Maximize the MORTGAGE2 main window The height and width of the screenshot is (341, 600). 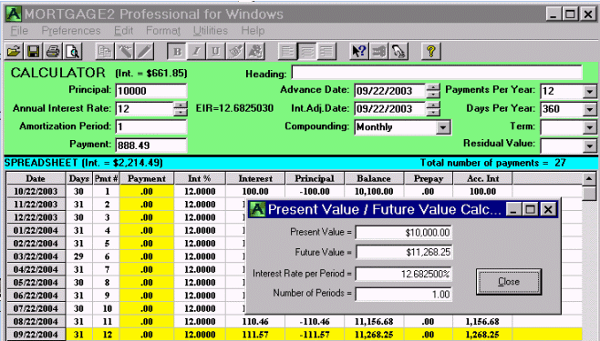pyautogui.click(x=570, y=15)
